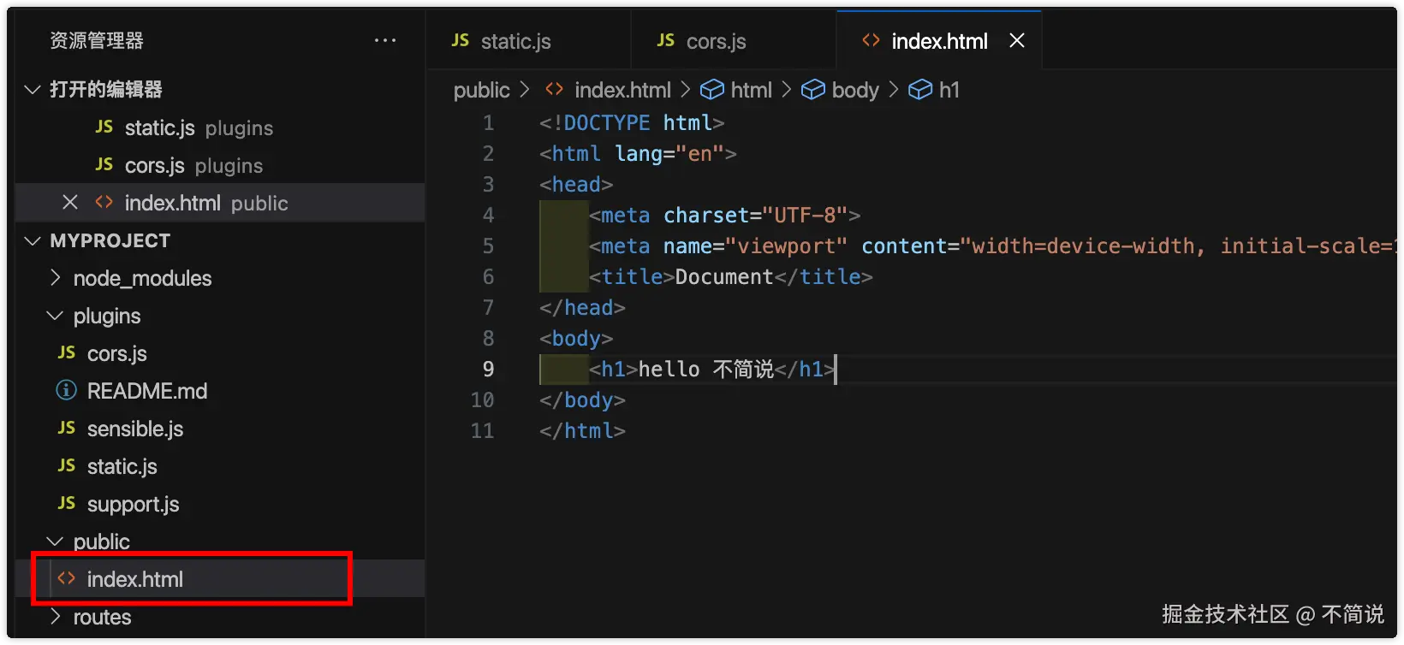Click the README.md info icon
The width and height of the screenshot is (1404, 645).
click(x=66, y=391)
